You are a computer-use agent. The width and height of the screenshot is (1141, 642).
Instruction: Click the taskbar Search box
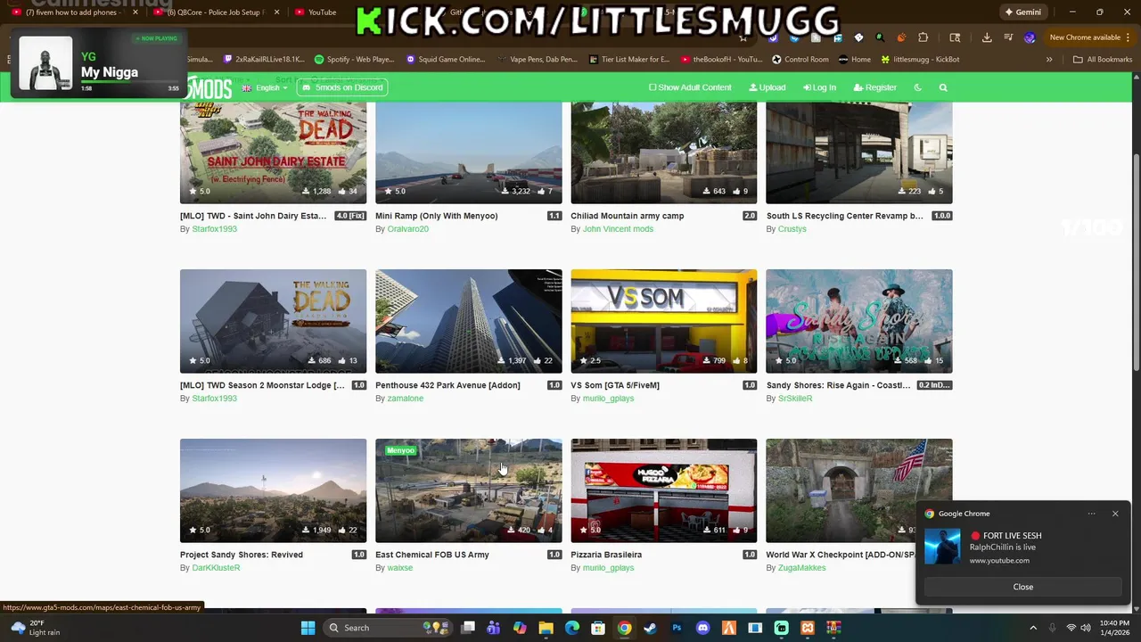387,628
